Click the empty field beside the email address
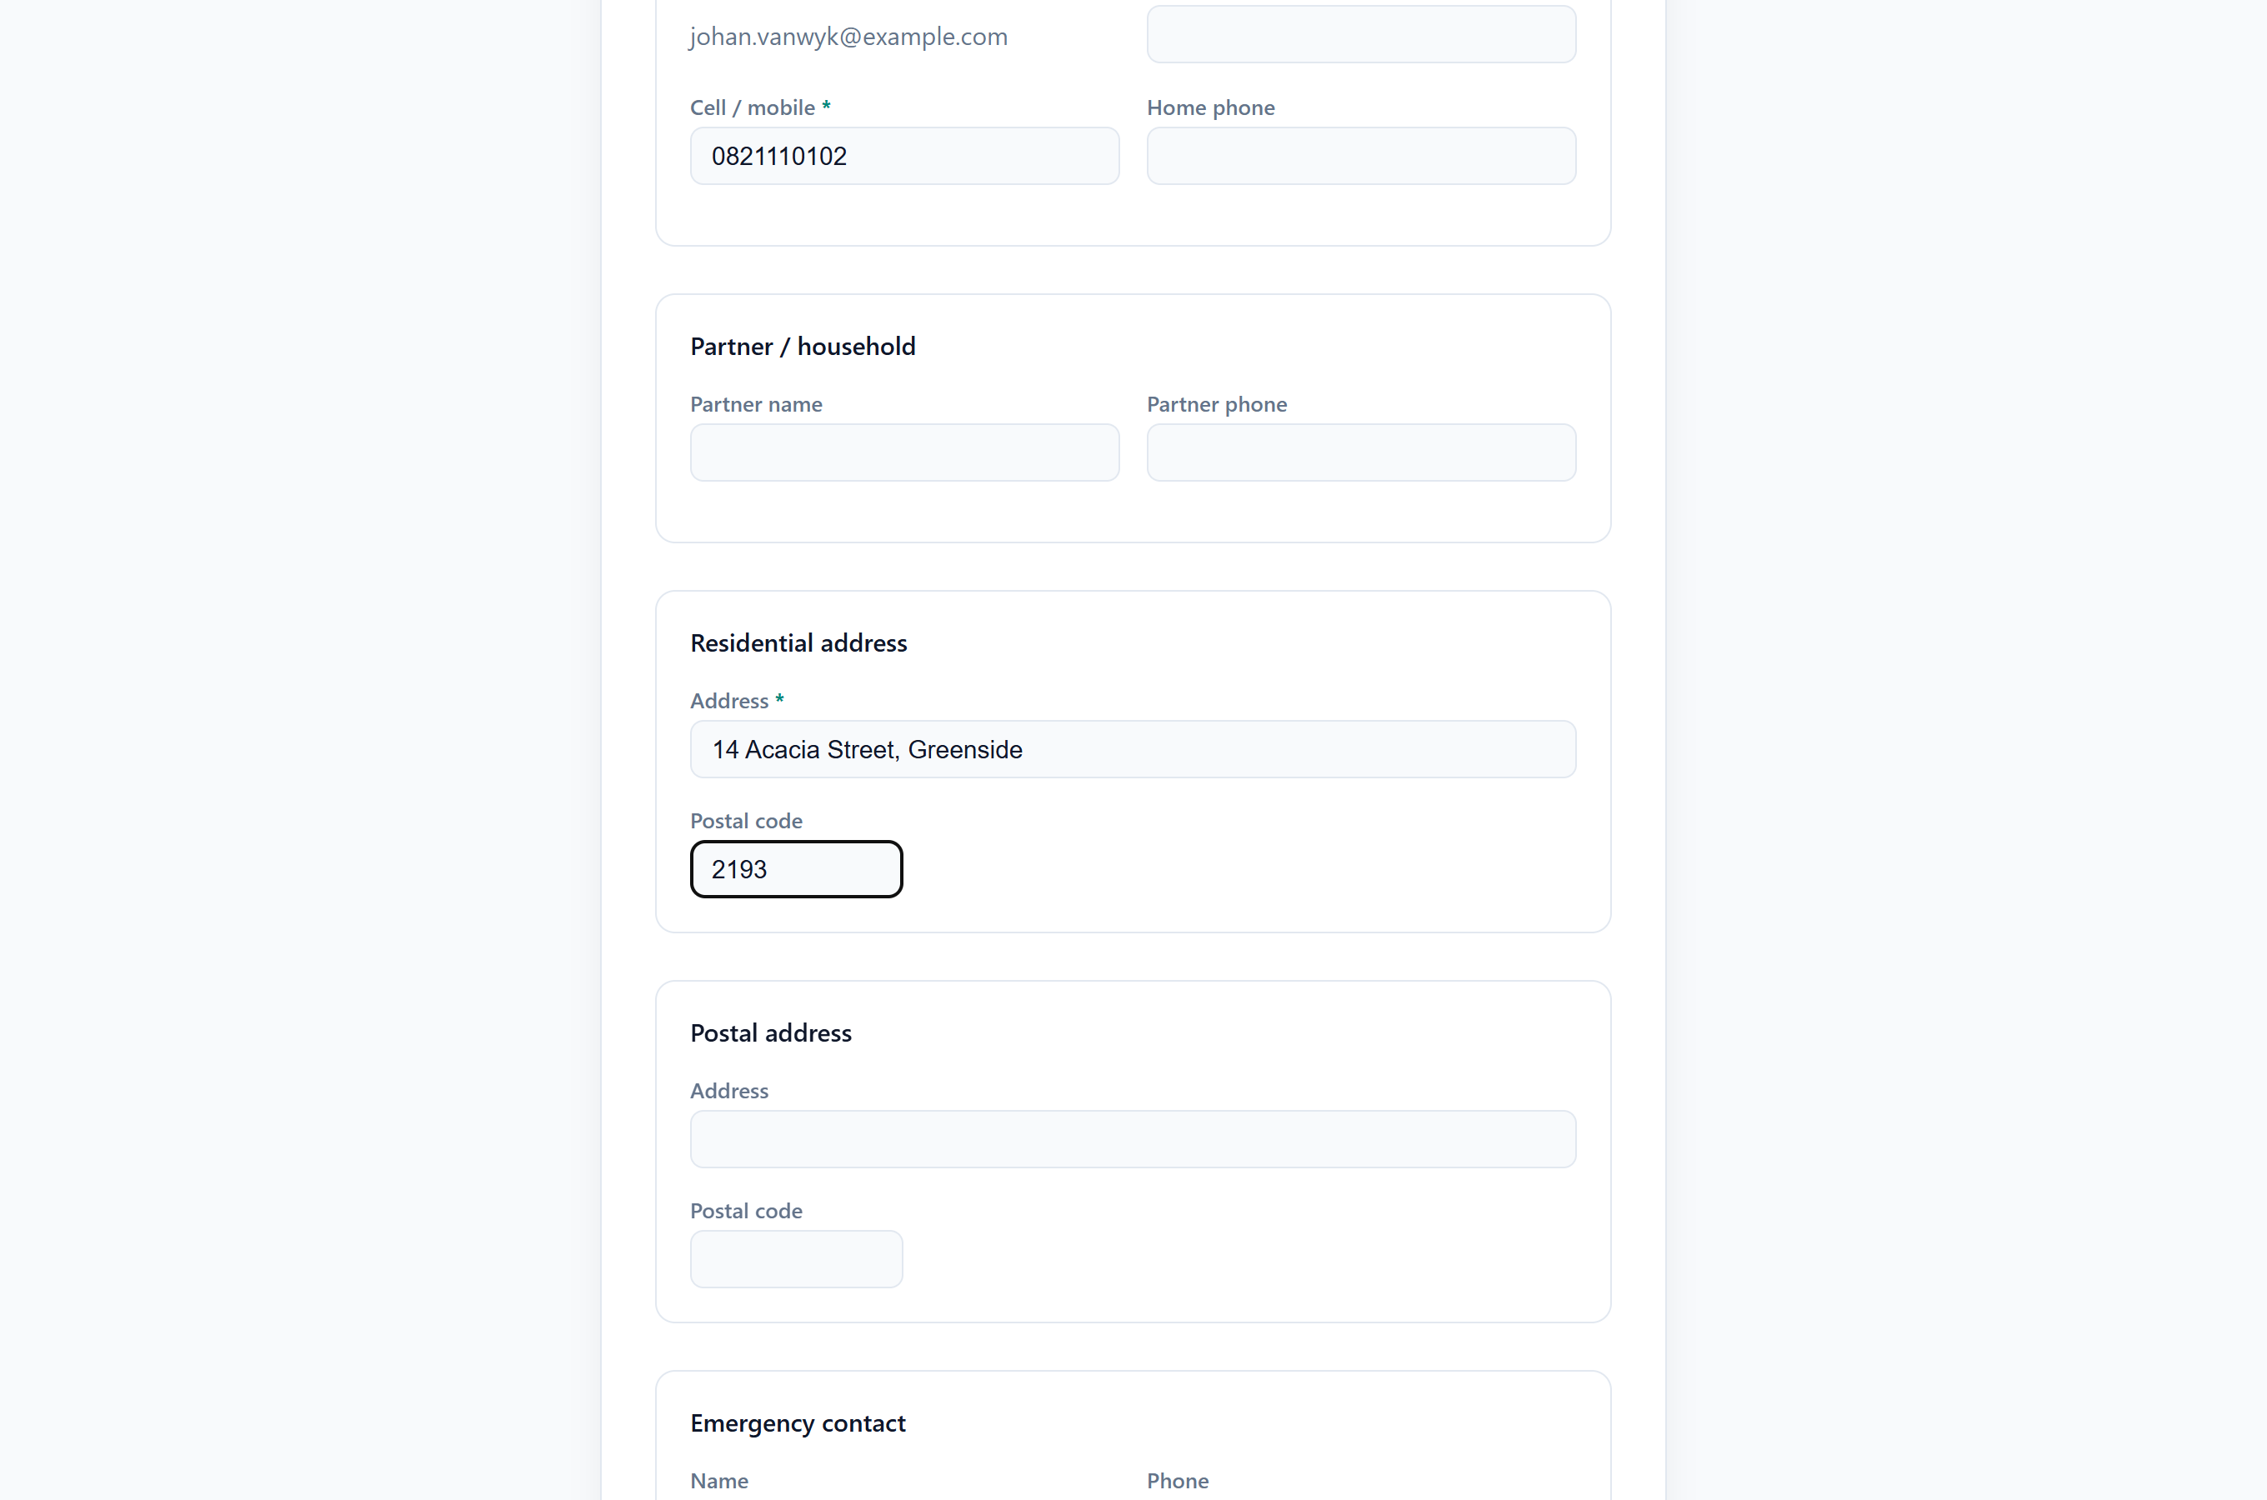2267x1500 pixels. point(1361,34)
